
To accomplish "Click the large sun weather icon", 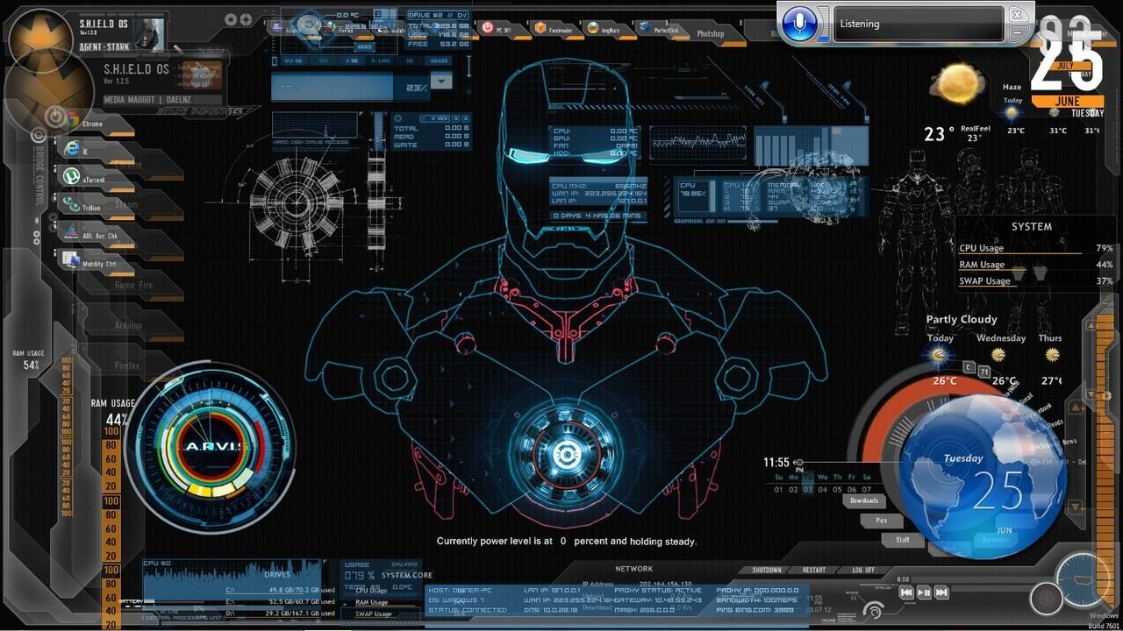I will click(x=957, y=84).
